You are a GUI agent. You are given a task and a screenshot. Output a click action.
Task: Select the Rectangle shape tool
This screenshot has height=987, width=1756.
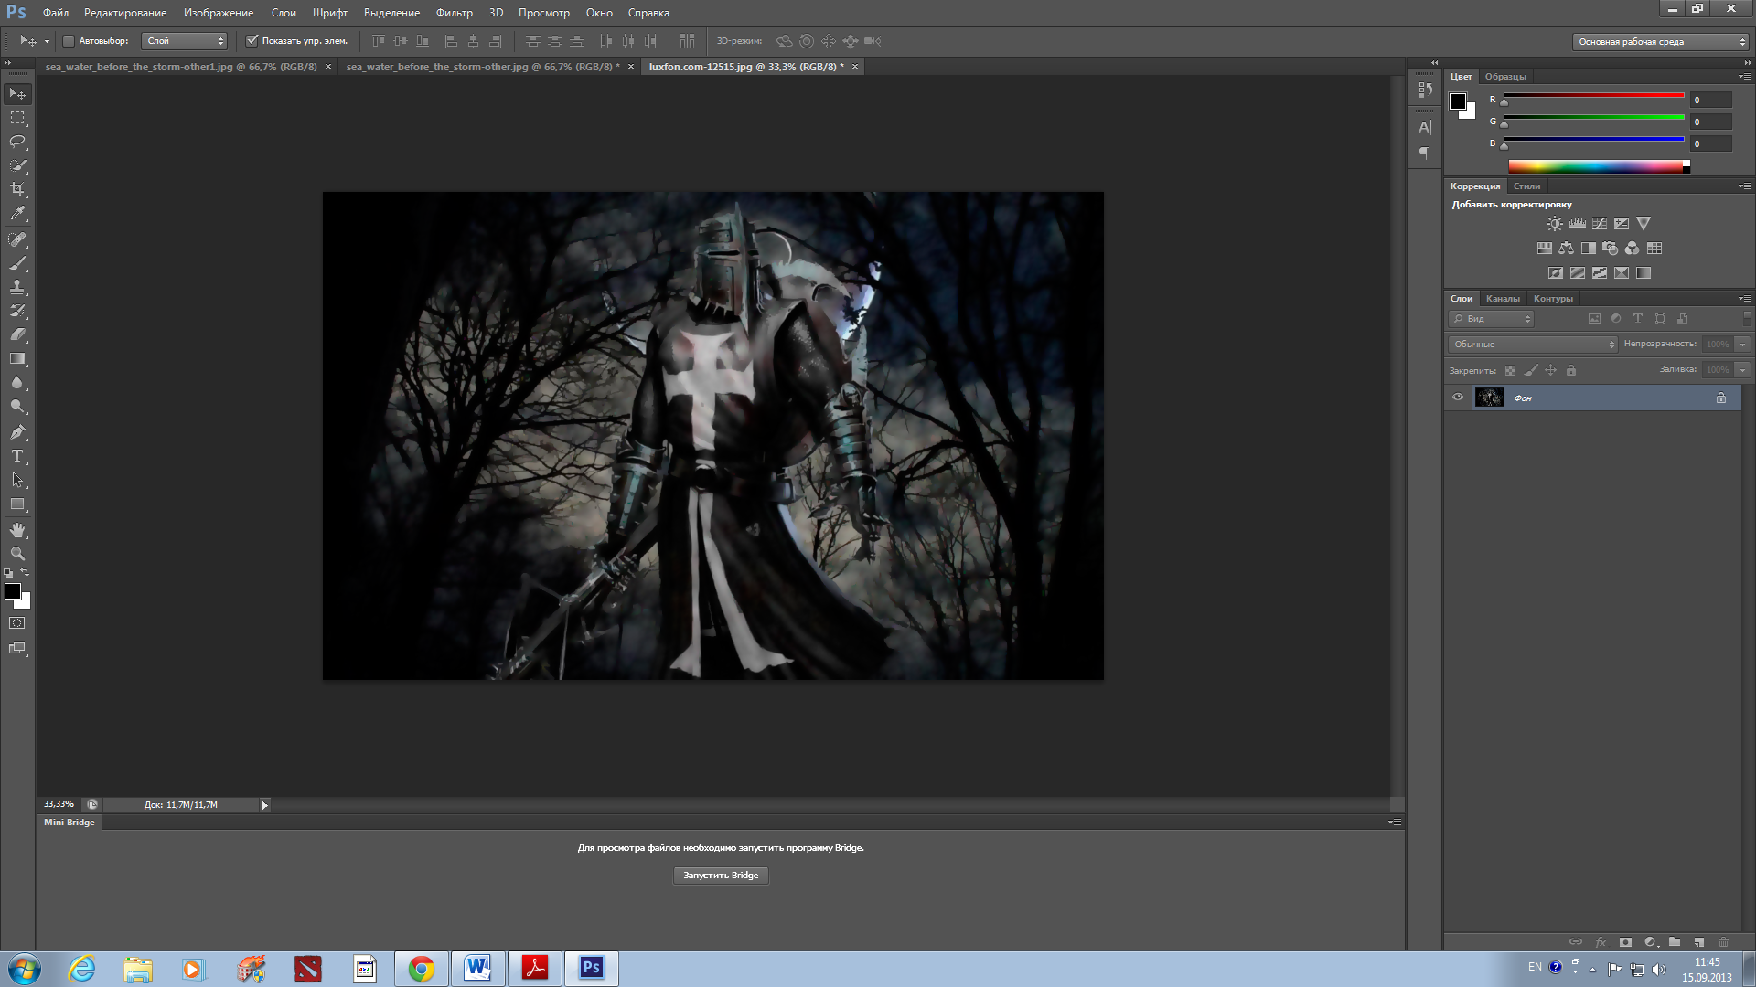[x=17, y=504]
